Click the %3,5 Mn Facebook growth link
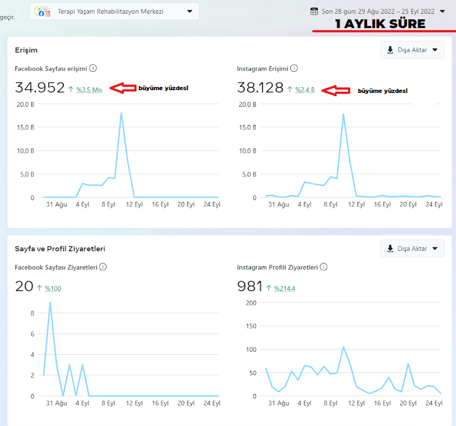Image resolution: width=456 pixels, height=426 pixels. [89, 90]
